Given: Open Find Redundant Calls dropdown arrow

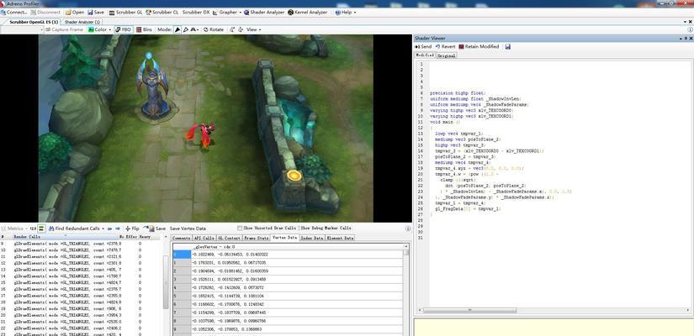Looking at the screenshot, I should coord(103,228).
